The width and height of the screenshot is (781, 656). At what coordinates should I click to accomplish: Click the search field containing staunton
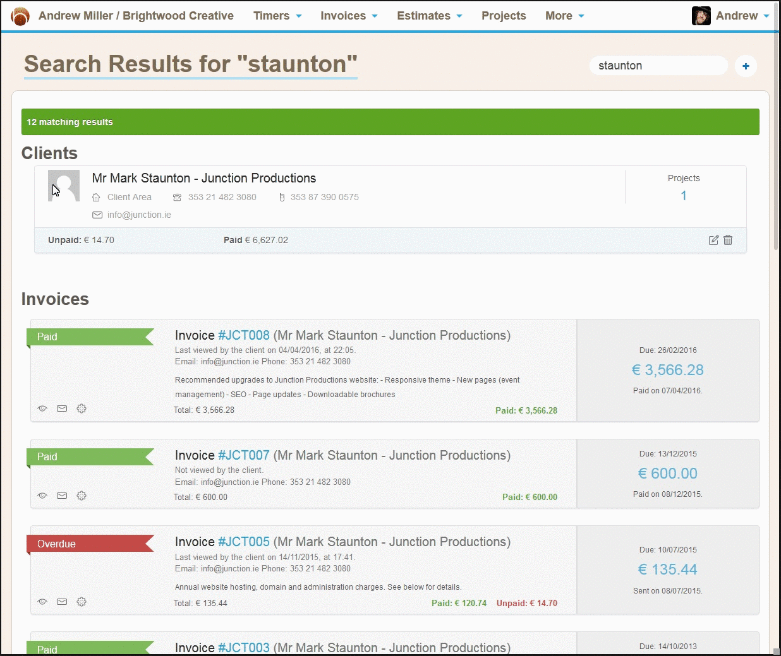click(x=658, y=66)
